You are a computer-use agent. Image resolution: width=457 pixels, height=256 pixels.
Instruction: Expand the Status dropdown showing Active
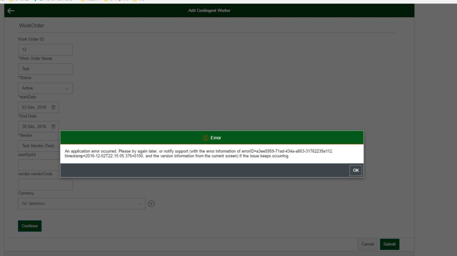click(x=45, y=88)
